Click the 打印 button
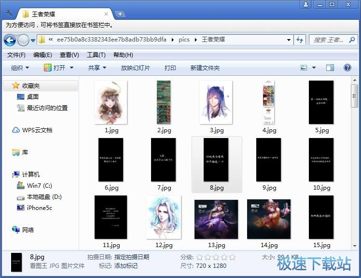The height and width of the screenshot is (278, 361). click(170, 68)
